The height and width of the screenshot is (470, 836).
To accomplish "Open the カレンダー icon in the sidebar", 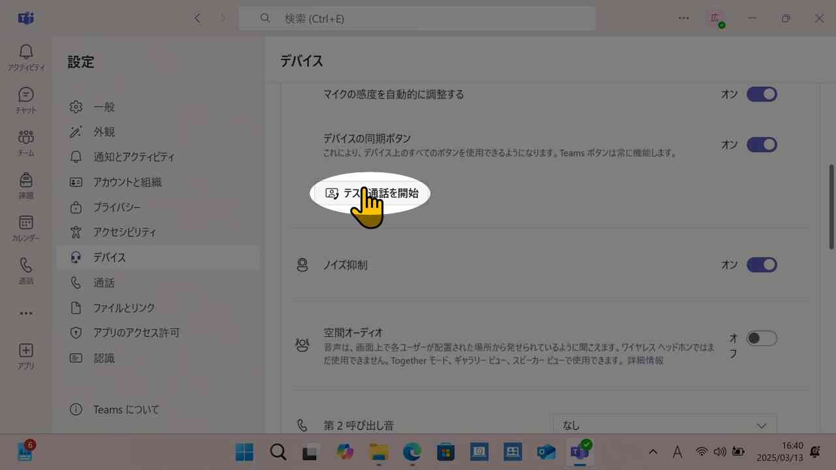I will tap(26, 227).
